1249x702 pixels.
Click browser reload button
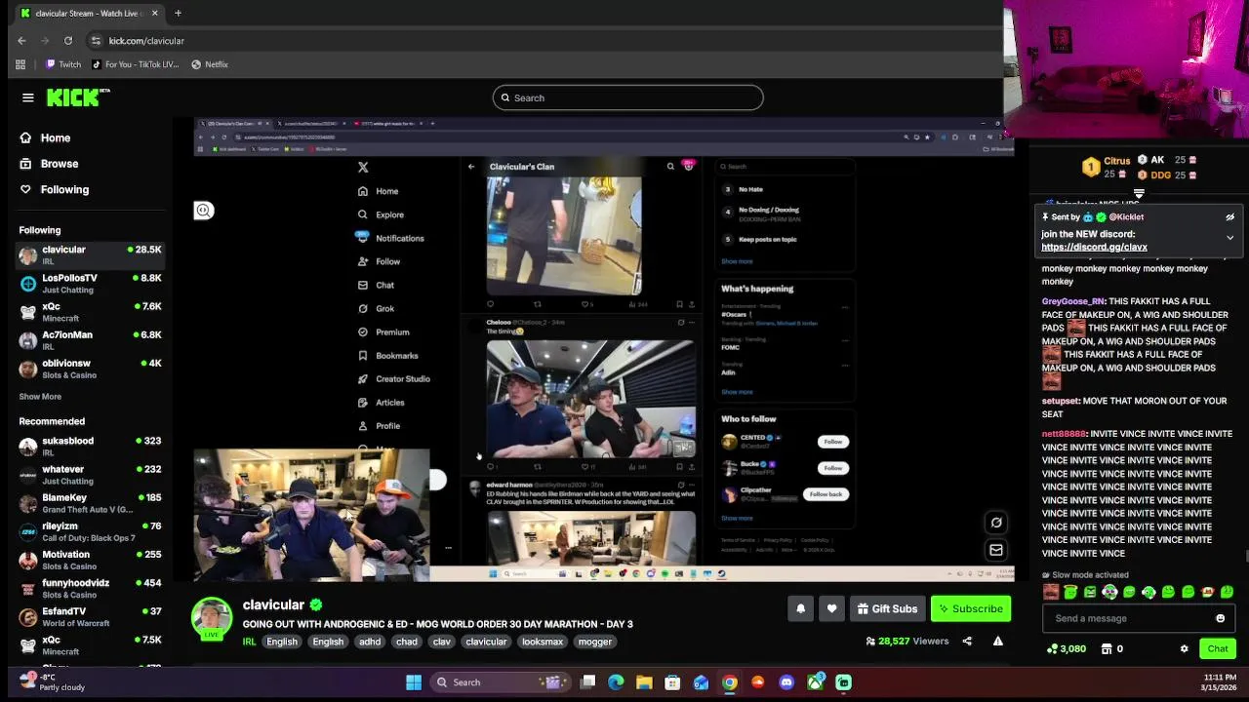(68, 41)
